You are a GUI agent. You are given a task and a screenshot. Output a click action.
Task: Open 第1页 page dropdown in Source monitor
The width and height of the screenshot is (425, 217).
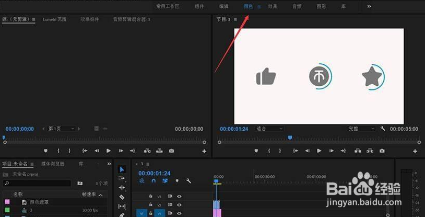(61, 129)
